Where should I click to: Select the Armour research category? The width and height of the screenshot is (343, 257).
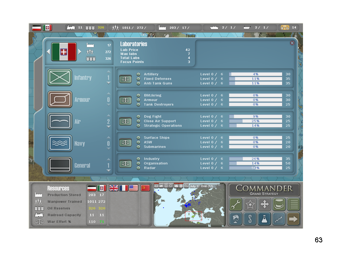tap(60, 100)
